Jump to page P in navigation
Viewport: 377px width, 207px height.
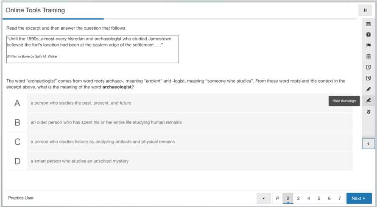[x=277, y=198]
